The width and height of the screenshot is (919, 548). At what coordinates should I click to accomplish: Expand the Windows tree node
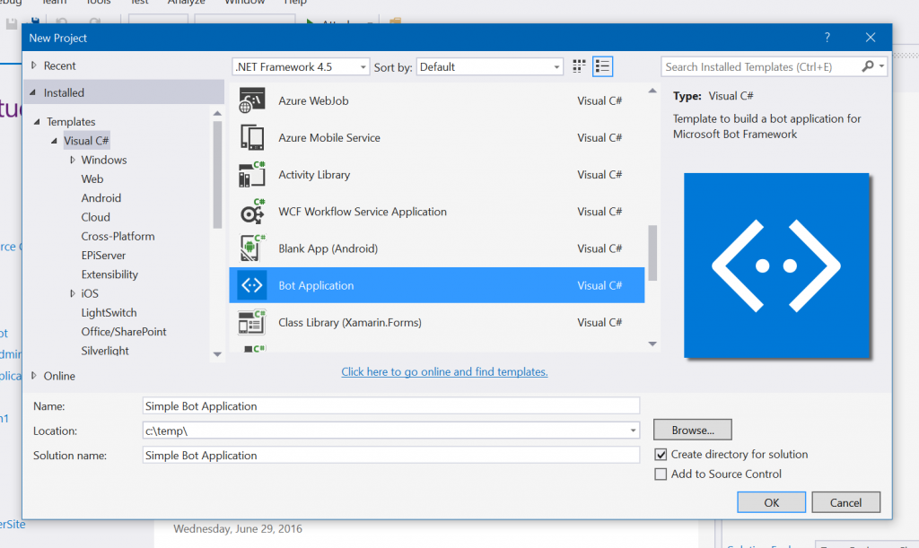click(72, 160)
